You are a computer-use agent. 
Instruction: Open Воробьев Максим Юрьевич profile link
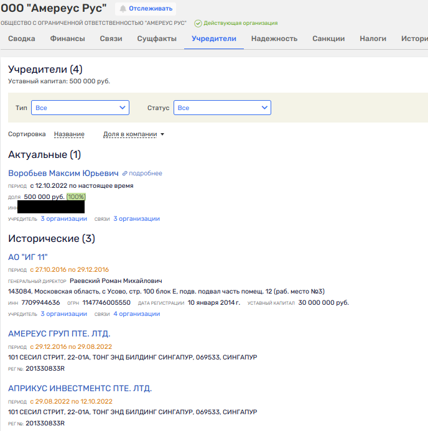pos(63,173)
